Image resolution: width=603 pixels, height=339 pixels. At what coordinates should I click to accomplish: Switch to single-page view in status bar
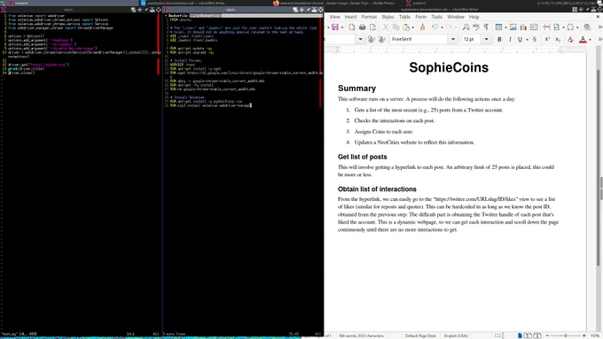520,335
